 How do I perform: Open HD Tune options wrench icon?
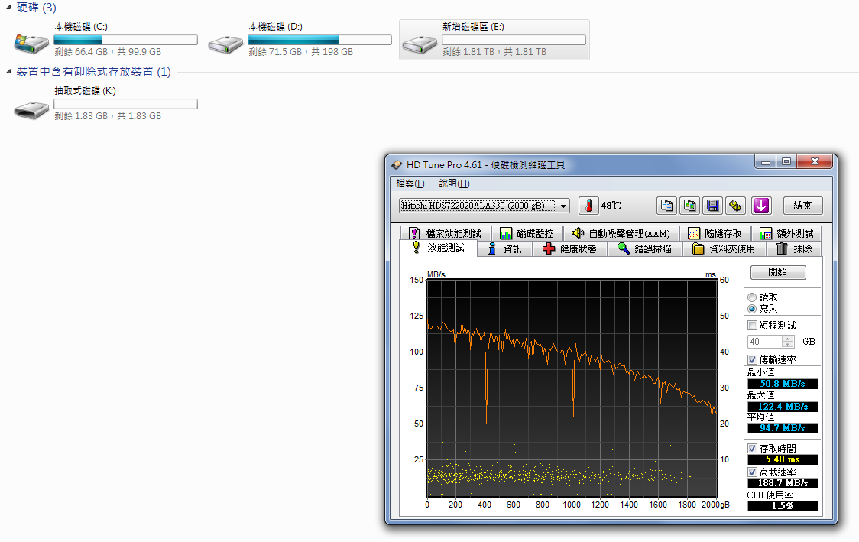pyautogui.click(x=736, y=206)
